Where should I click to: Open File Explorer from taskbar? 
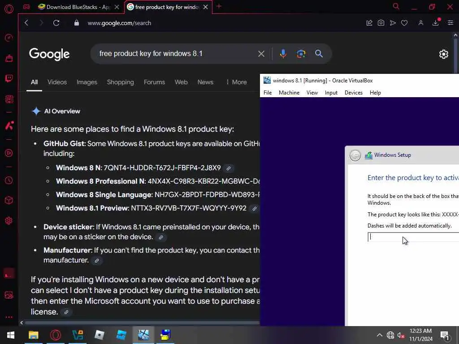tap(33, 335)
